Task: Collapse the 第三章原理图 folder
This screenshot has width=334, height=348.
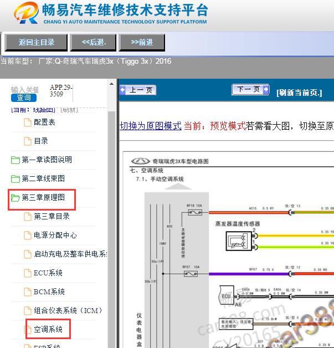Action: tap(43, 197)
